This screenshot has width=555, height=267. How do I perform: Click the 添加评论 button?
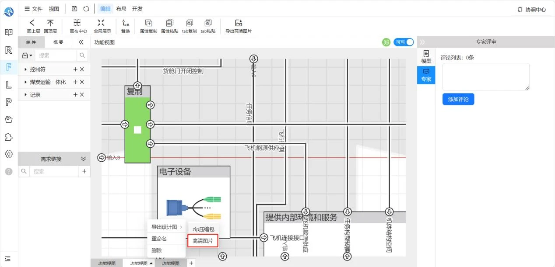458,99
